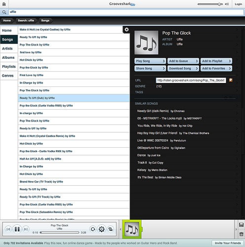Select Pop the Glock - Curtis Vodka RMX

click(x=74, y=151)
